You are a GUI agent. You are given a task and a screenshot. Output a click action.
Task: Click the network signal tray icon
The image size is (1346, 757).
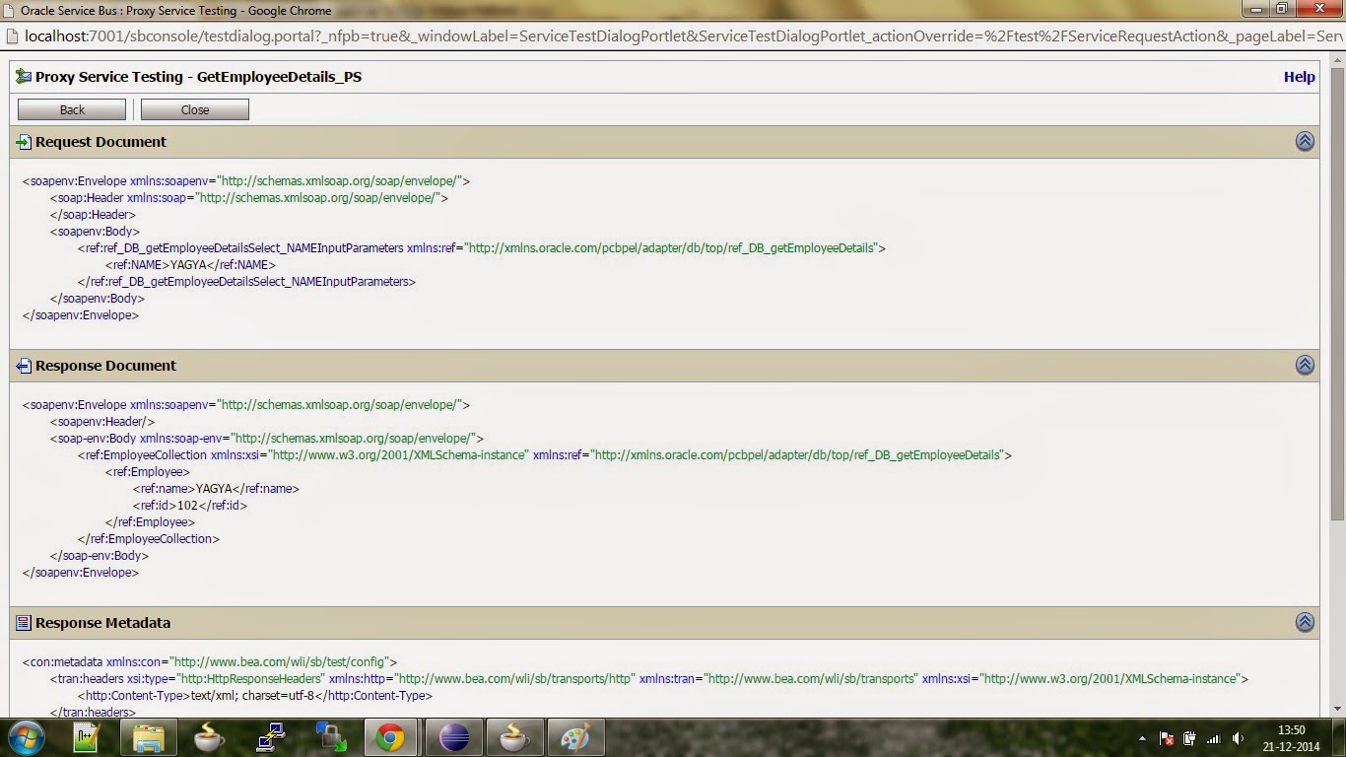point(1213,738)
